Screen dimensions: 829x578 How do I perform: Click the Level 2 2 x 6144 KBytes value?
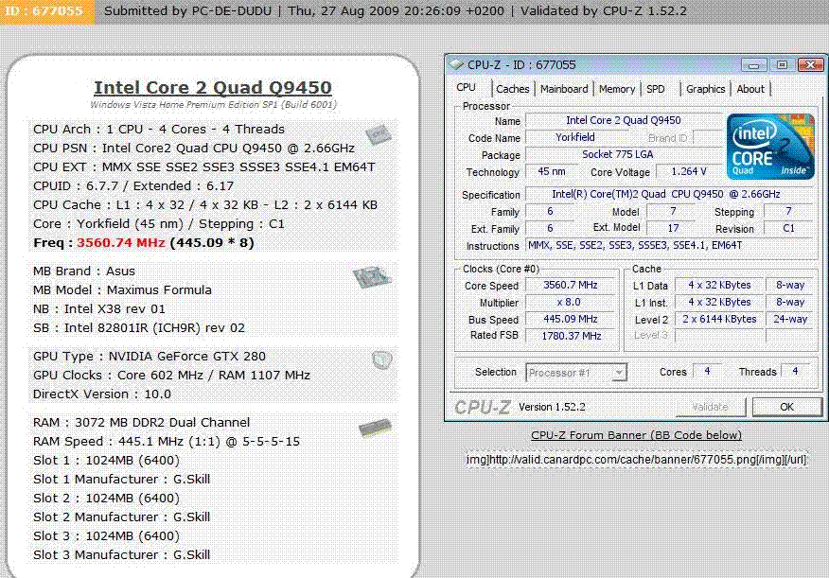click(x=719, y=319)
